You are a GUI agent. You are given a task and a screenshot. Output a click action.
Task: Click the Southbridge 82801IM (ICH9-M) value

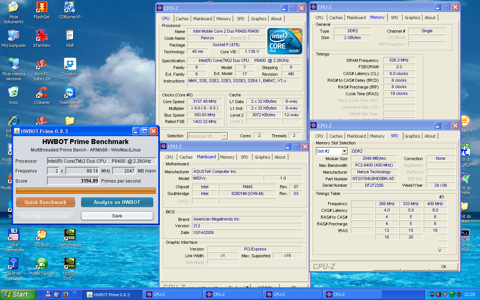tap(247, 193)
